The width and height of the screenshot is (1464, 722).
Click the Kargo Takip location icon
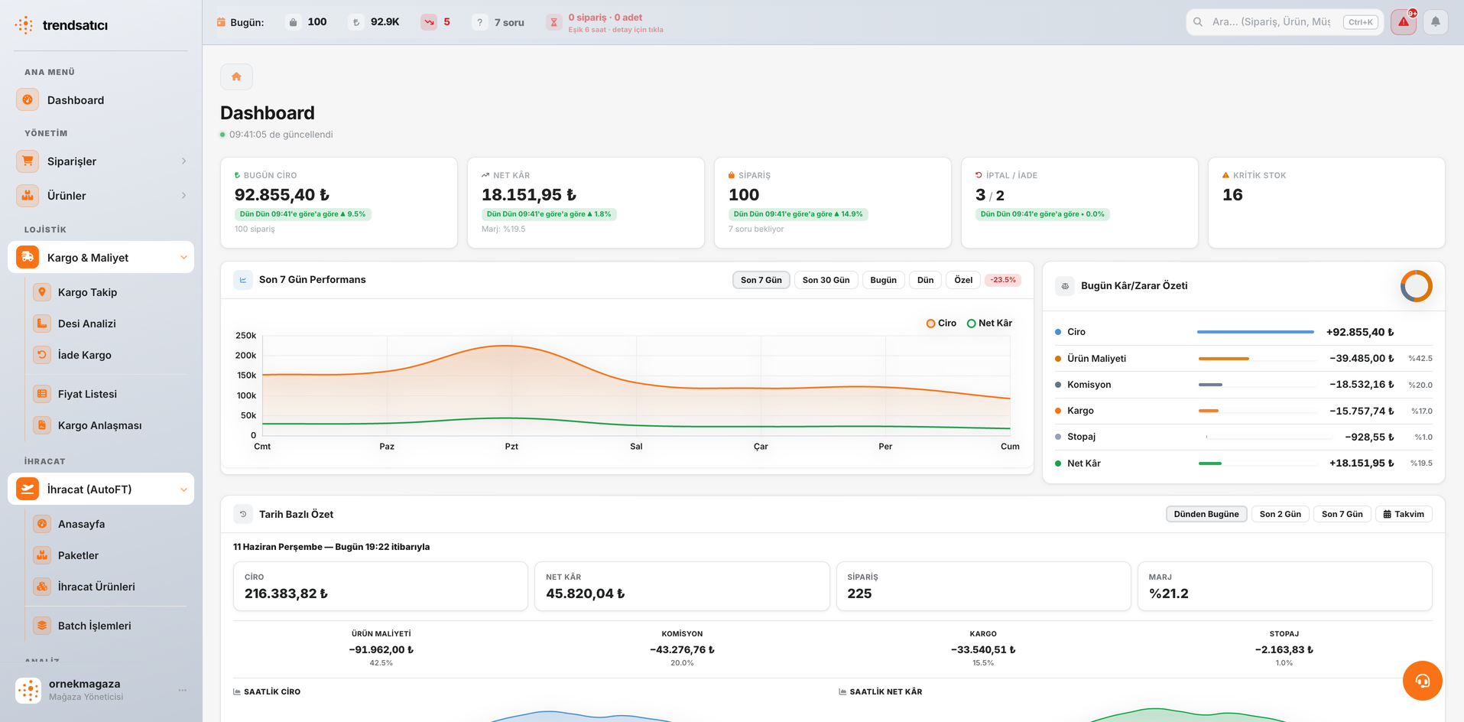point(42,292)
